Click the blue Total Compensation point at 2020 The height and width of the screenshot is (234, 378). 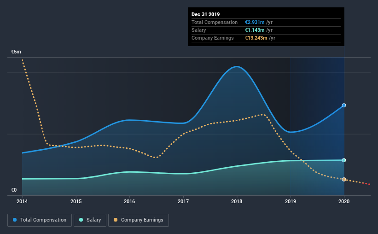click(x=344, y=105)
